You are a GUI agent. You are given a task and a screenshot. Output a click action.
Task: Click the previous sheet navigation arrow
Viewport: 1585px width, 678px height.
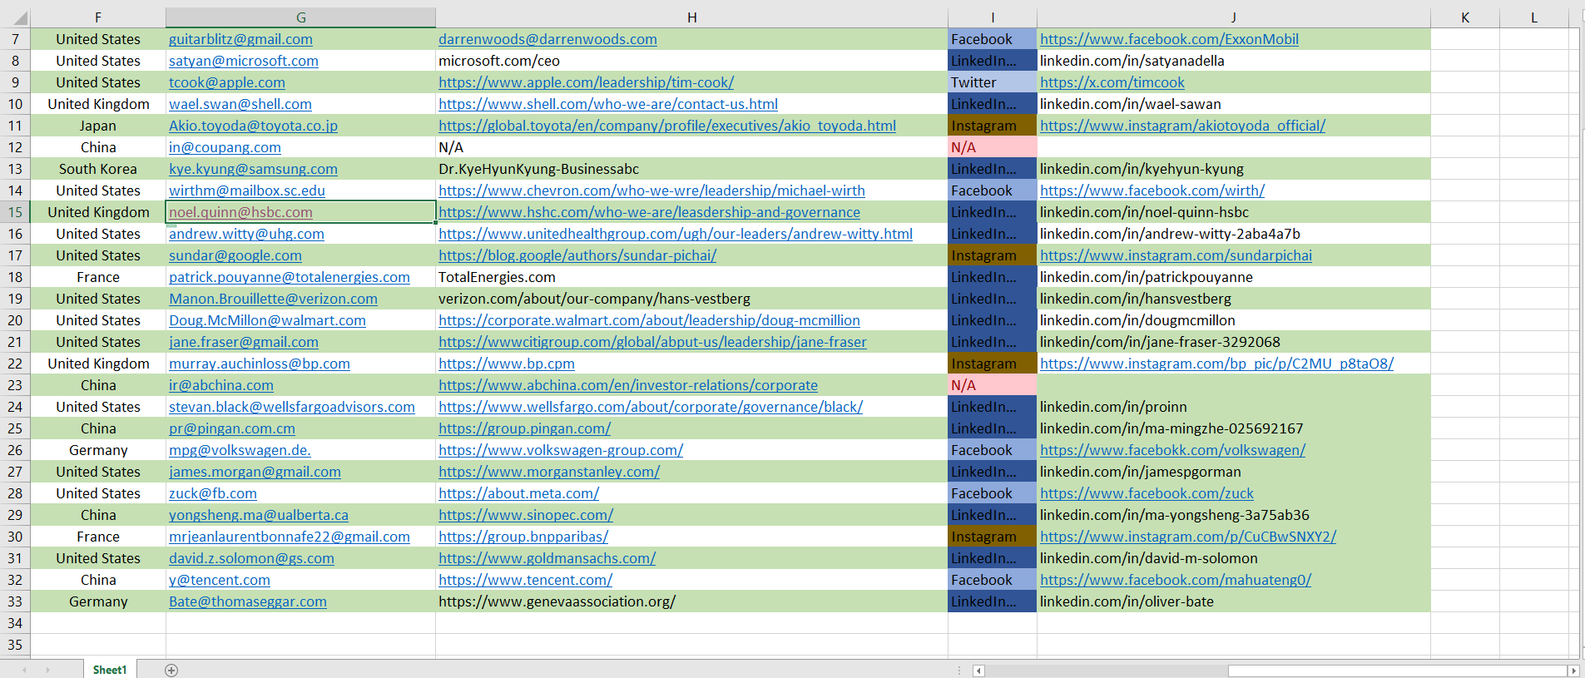24,670
